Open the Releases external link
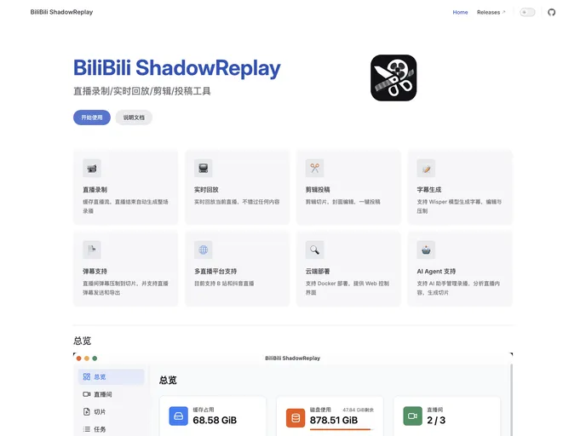This screenshot has height=436, width=586. (491, 12)
